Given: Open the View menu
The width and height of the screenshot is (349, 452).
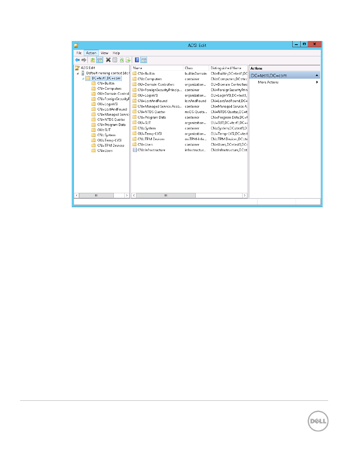Looking at the screenshot, I should pos(105,53).
